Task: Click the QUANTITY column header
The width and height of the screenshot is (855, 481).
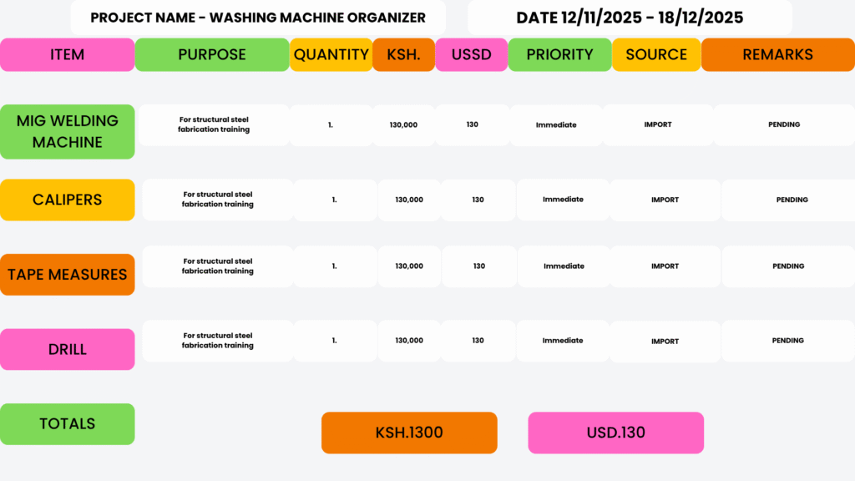Action: click(x=331, y=54)
